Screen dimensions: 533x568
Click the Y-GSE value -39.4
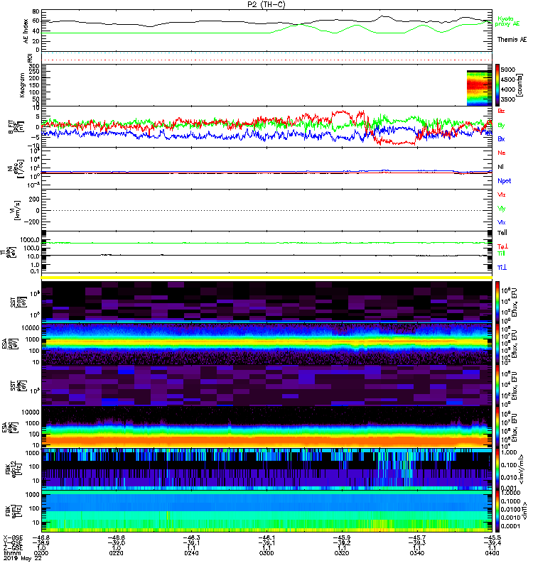coord(492,543)
